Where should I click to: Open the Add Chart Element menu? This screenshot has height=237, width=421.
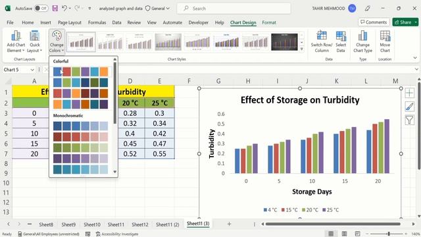pos(16,41)
